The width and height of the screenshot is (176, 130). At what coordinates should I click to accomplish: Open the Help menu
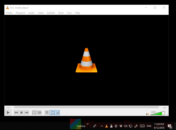tap(77, 13)
